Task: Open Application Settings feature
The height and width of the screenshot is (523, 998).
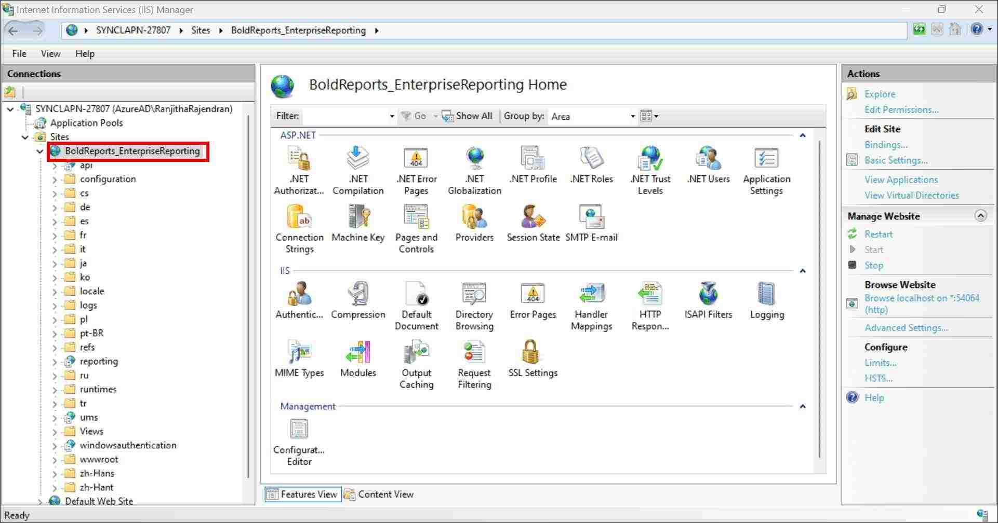Action: pos(766,170)
